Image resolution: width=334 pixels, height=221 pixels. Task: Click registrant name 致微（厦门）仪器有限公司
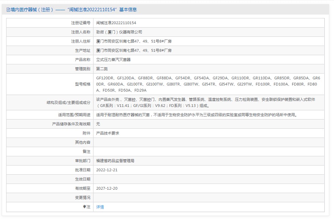coord(119,32)
